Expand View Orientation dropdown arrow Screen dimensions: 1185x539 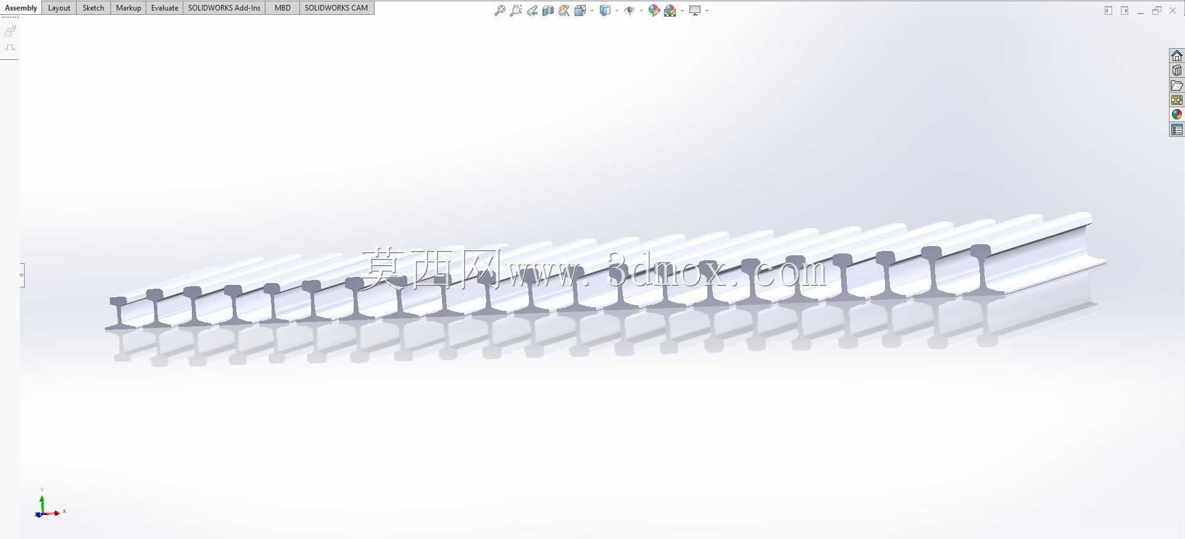pos(592,10)
